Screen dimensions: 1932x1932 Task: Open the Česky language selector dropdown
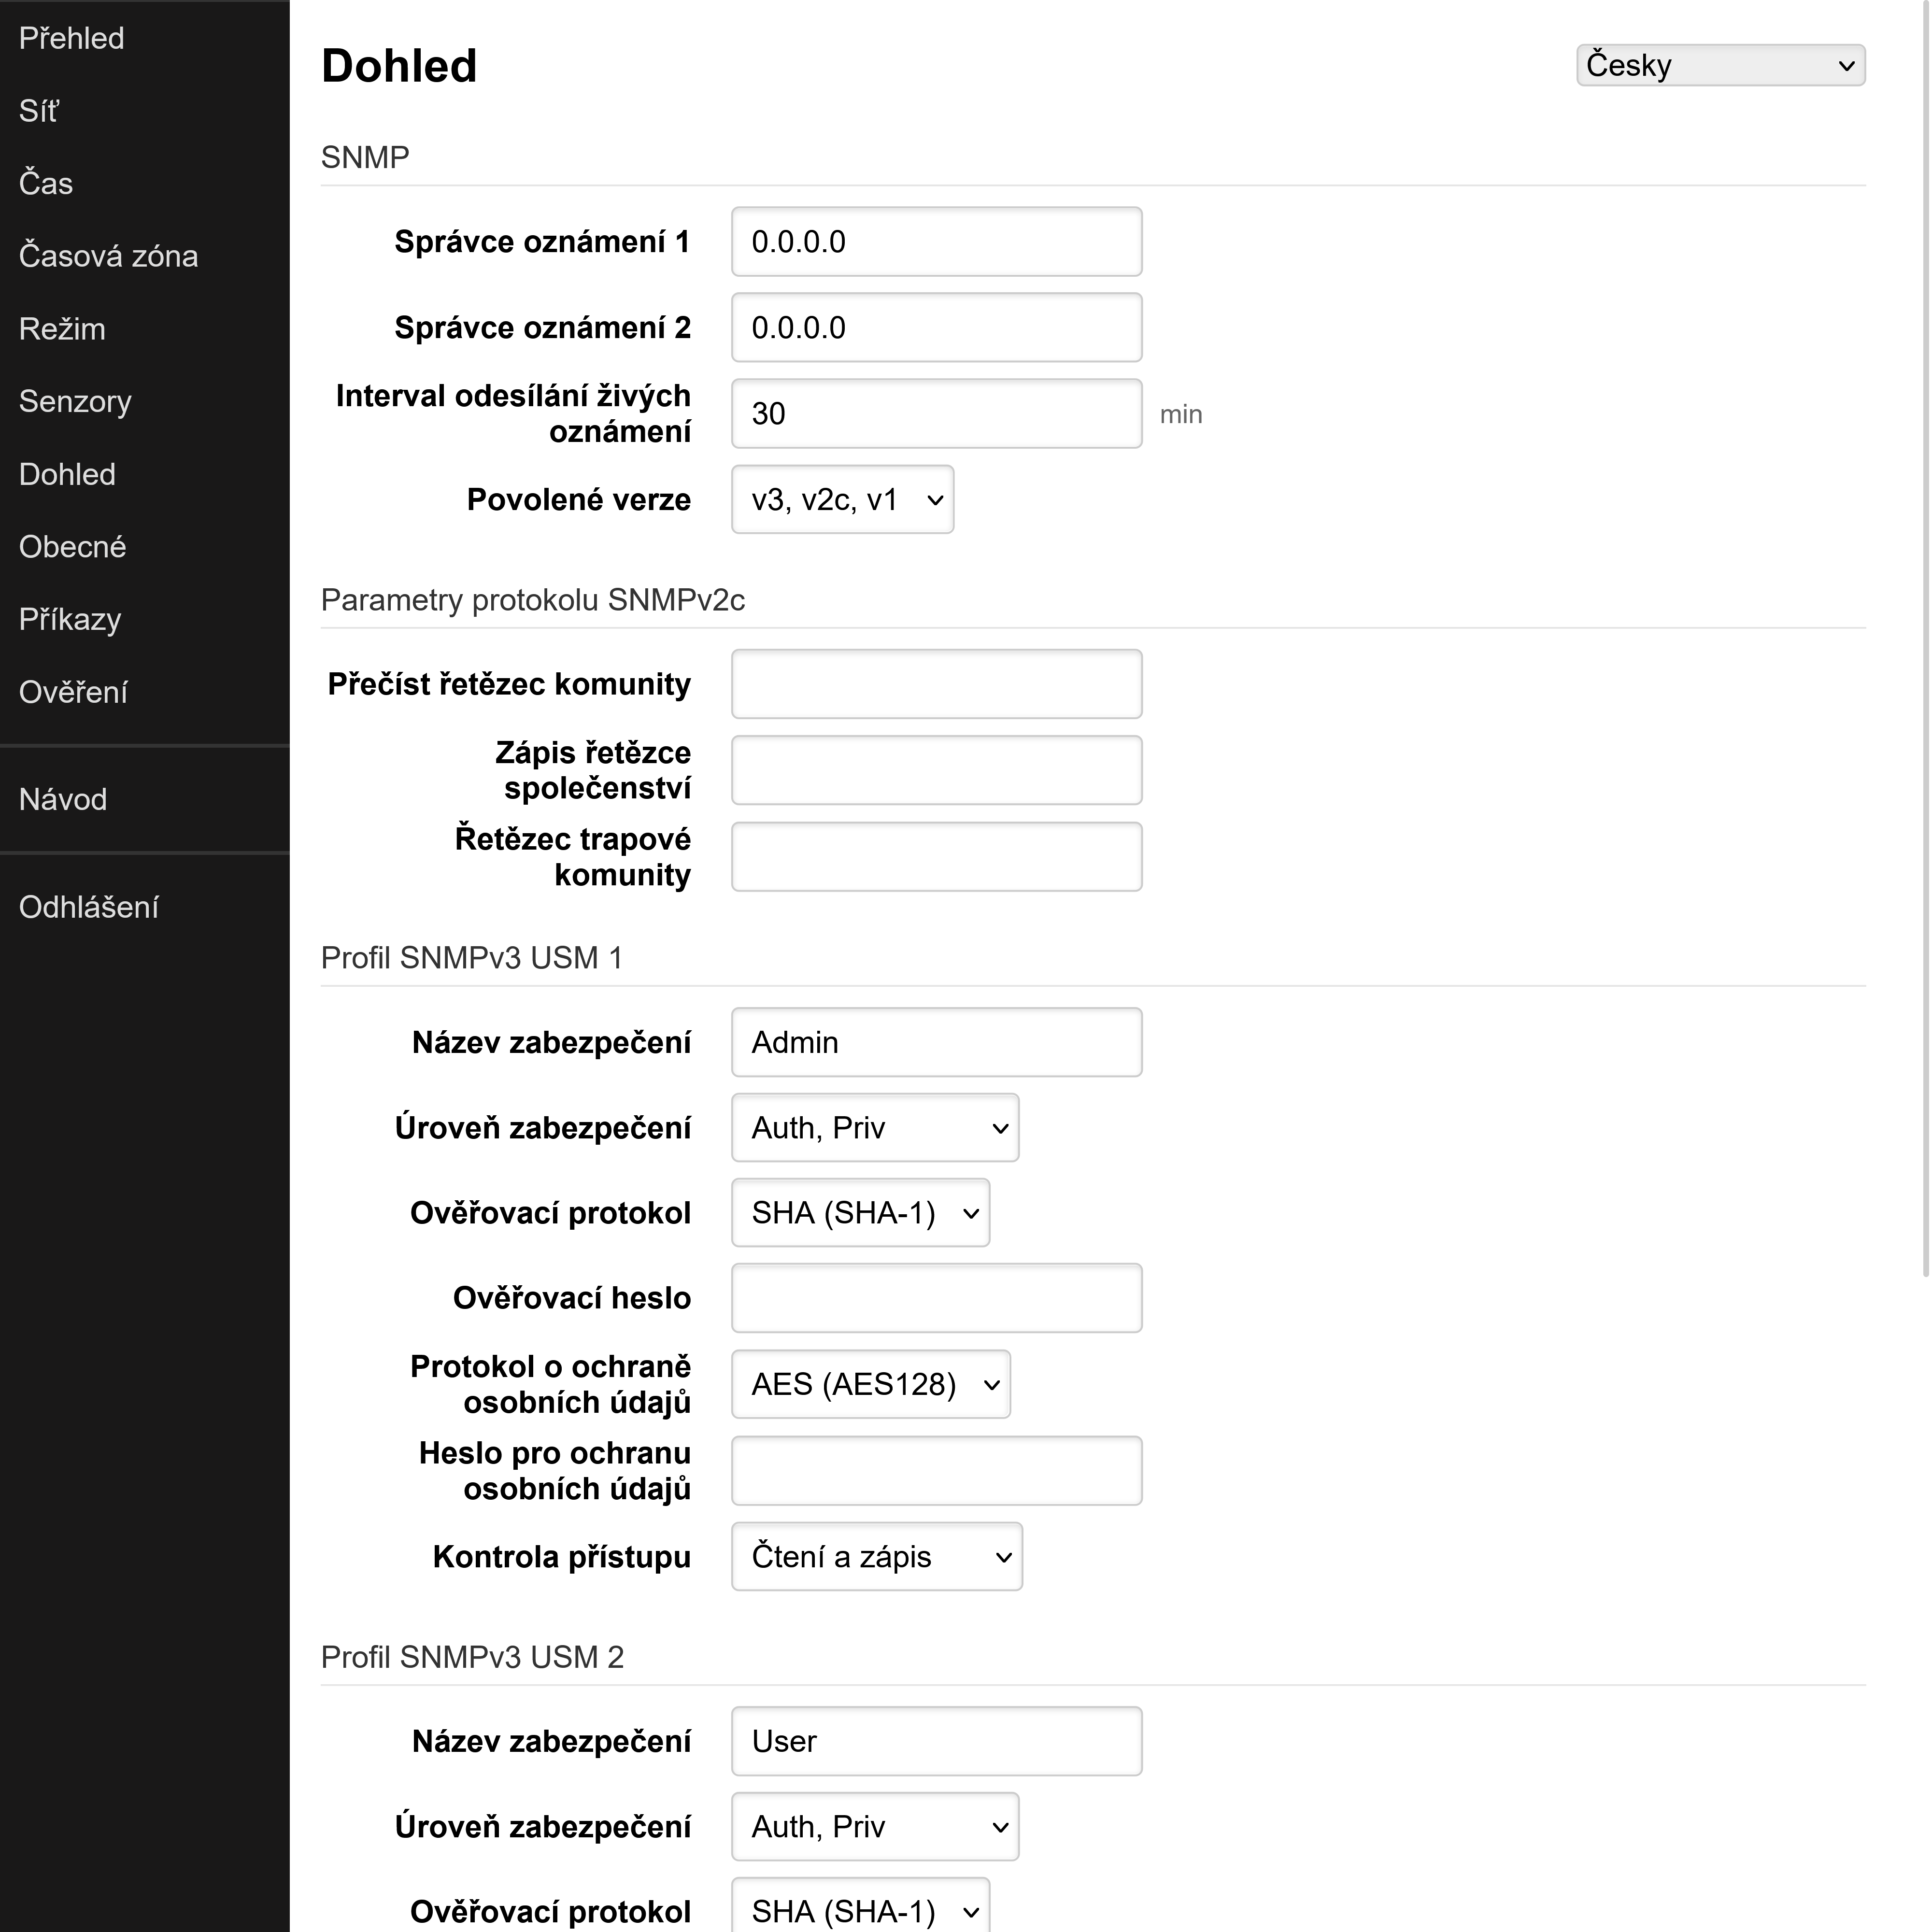click(x=1719, y=64)
